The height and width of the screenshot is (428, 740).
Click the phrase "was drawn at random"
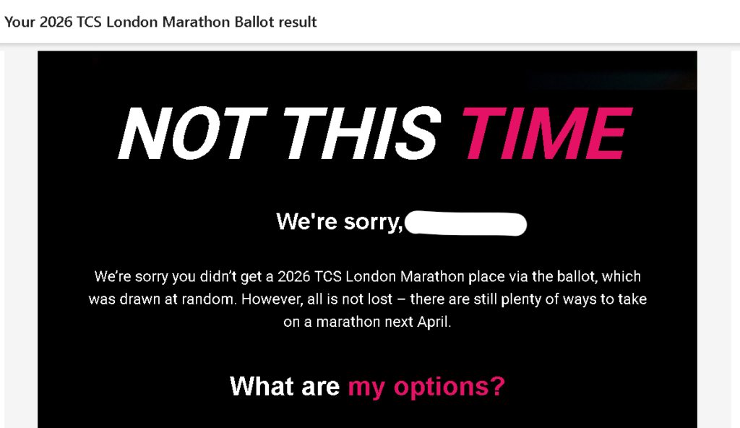pos(163,299)
